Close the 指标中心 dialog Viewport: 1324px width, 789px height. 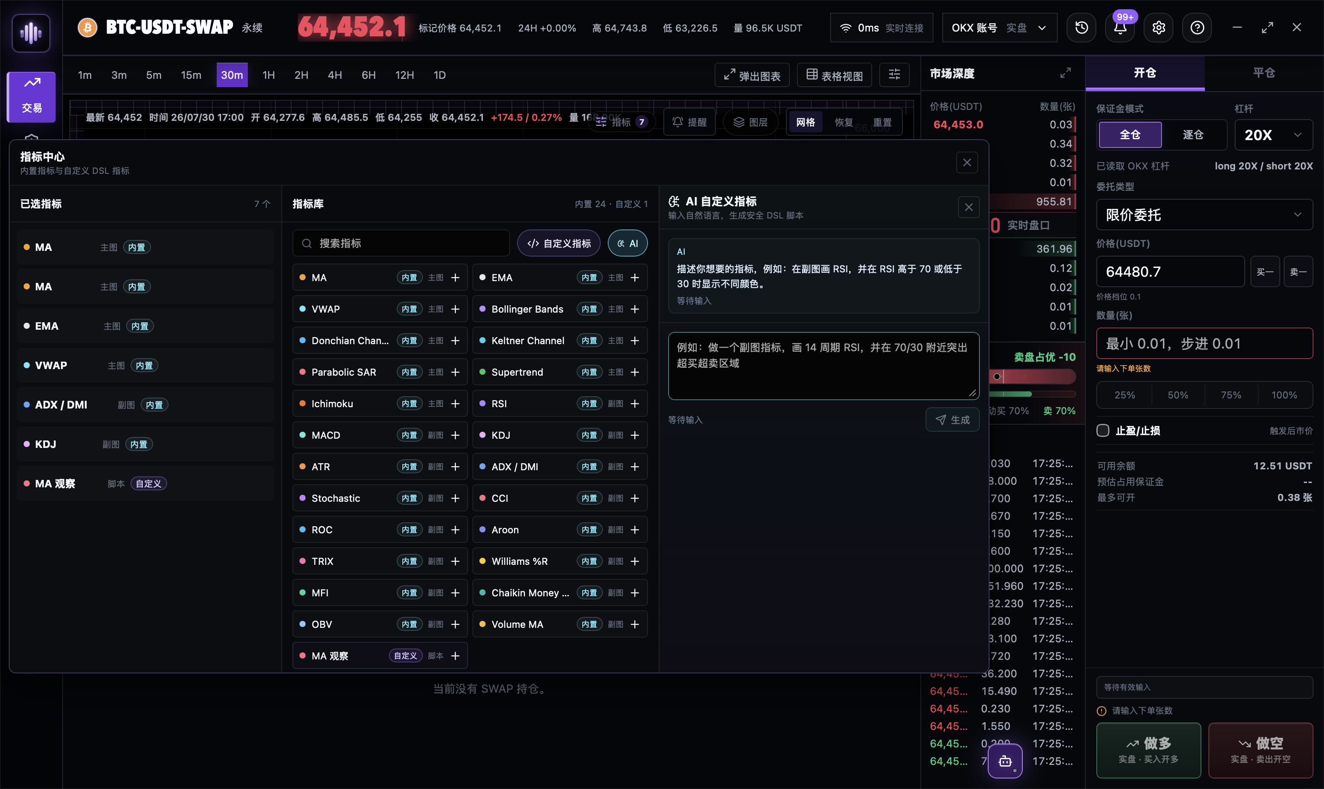[x=967, y=163]
